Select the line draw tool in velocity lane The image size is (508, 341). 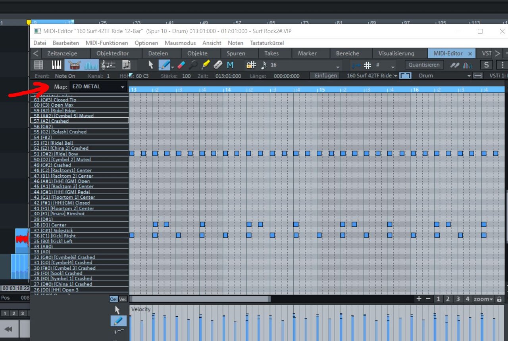[119, 331]
